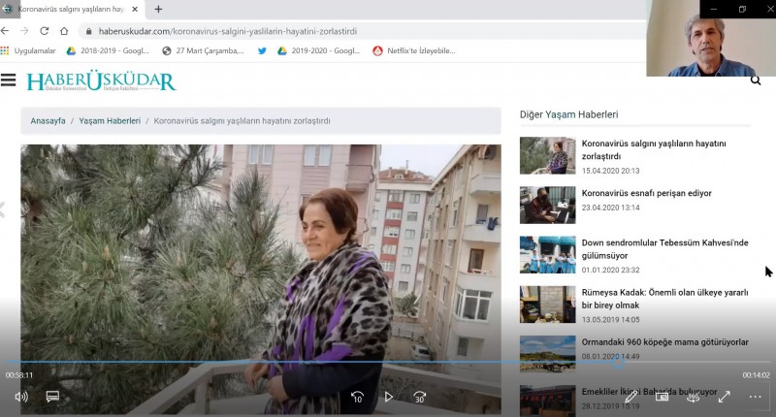Click the cast to device icon
This screenshot has height=417, width=776.
point(694,397)
